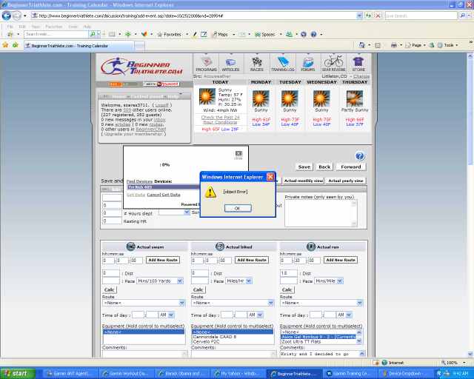This screenshot has width=474, height=379.
Task: Click the Back button on the page
Action: point(324,167)
